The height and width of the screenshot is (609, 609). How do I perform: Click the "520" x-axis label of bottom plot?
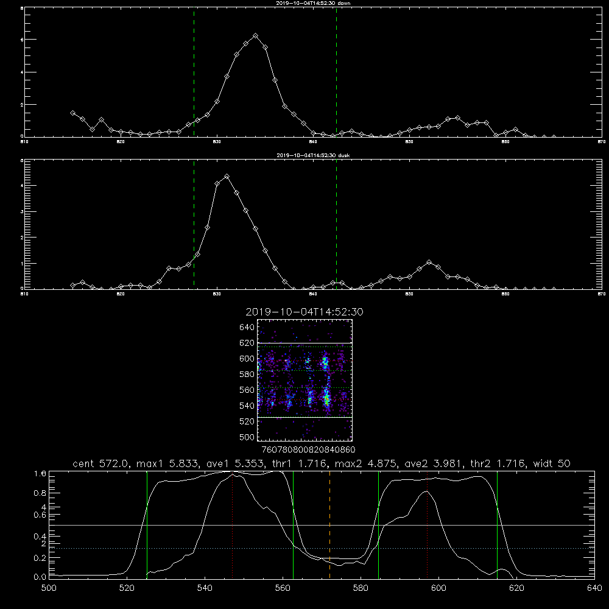pyautogui.click(x=127, y=588)
